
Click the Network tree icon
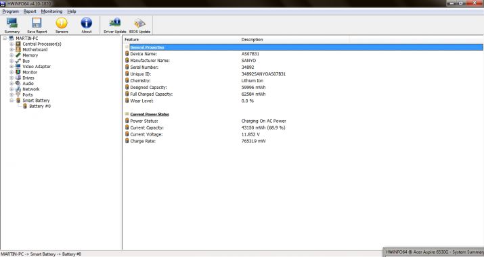click(18, 89)
